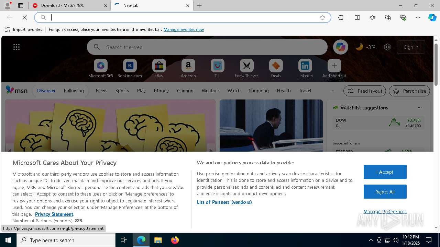Open the Health category

point(284,91)
